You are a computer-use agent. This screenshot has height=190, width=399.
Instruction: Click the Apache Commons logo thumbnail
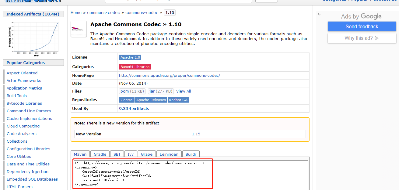(x=79, y=29)
